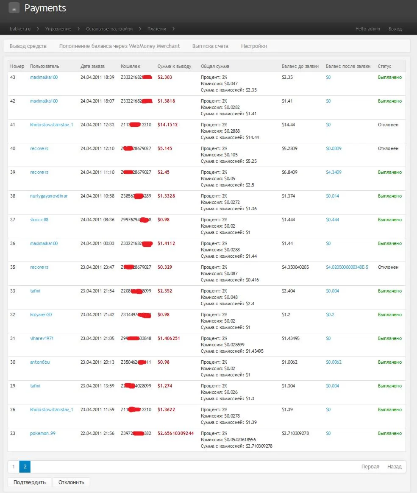Viewport: 417px width, 493px height.
Task: Open the Выписка счета tab
Action: click(210, 46)
